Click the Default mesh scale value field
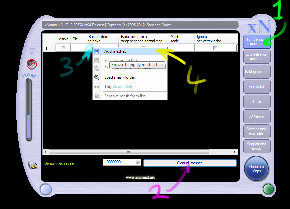 pos(119,162)
